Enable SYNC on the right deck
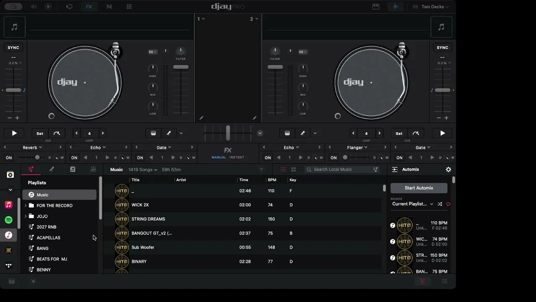The width and height of the screenshot is (536, 302). pyautogui.click(x=443, y=48)
